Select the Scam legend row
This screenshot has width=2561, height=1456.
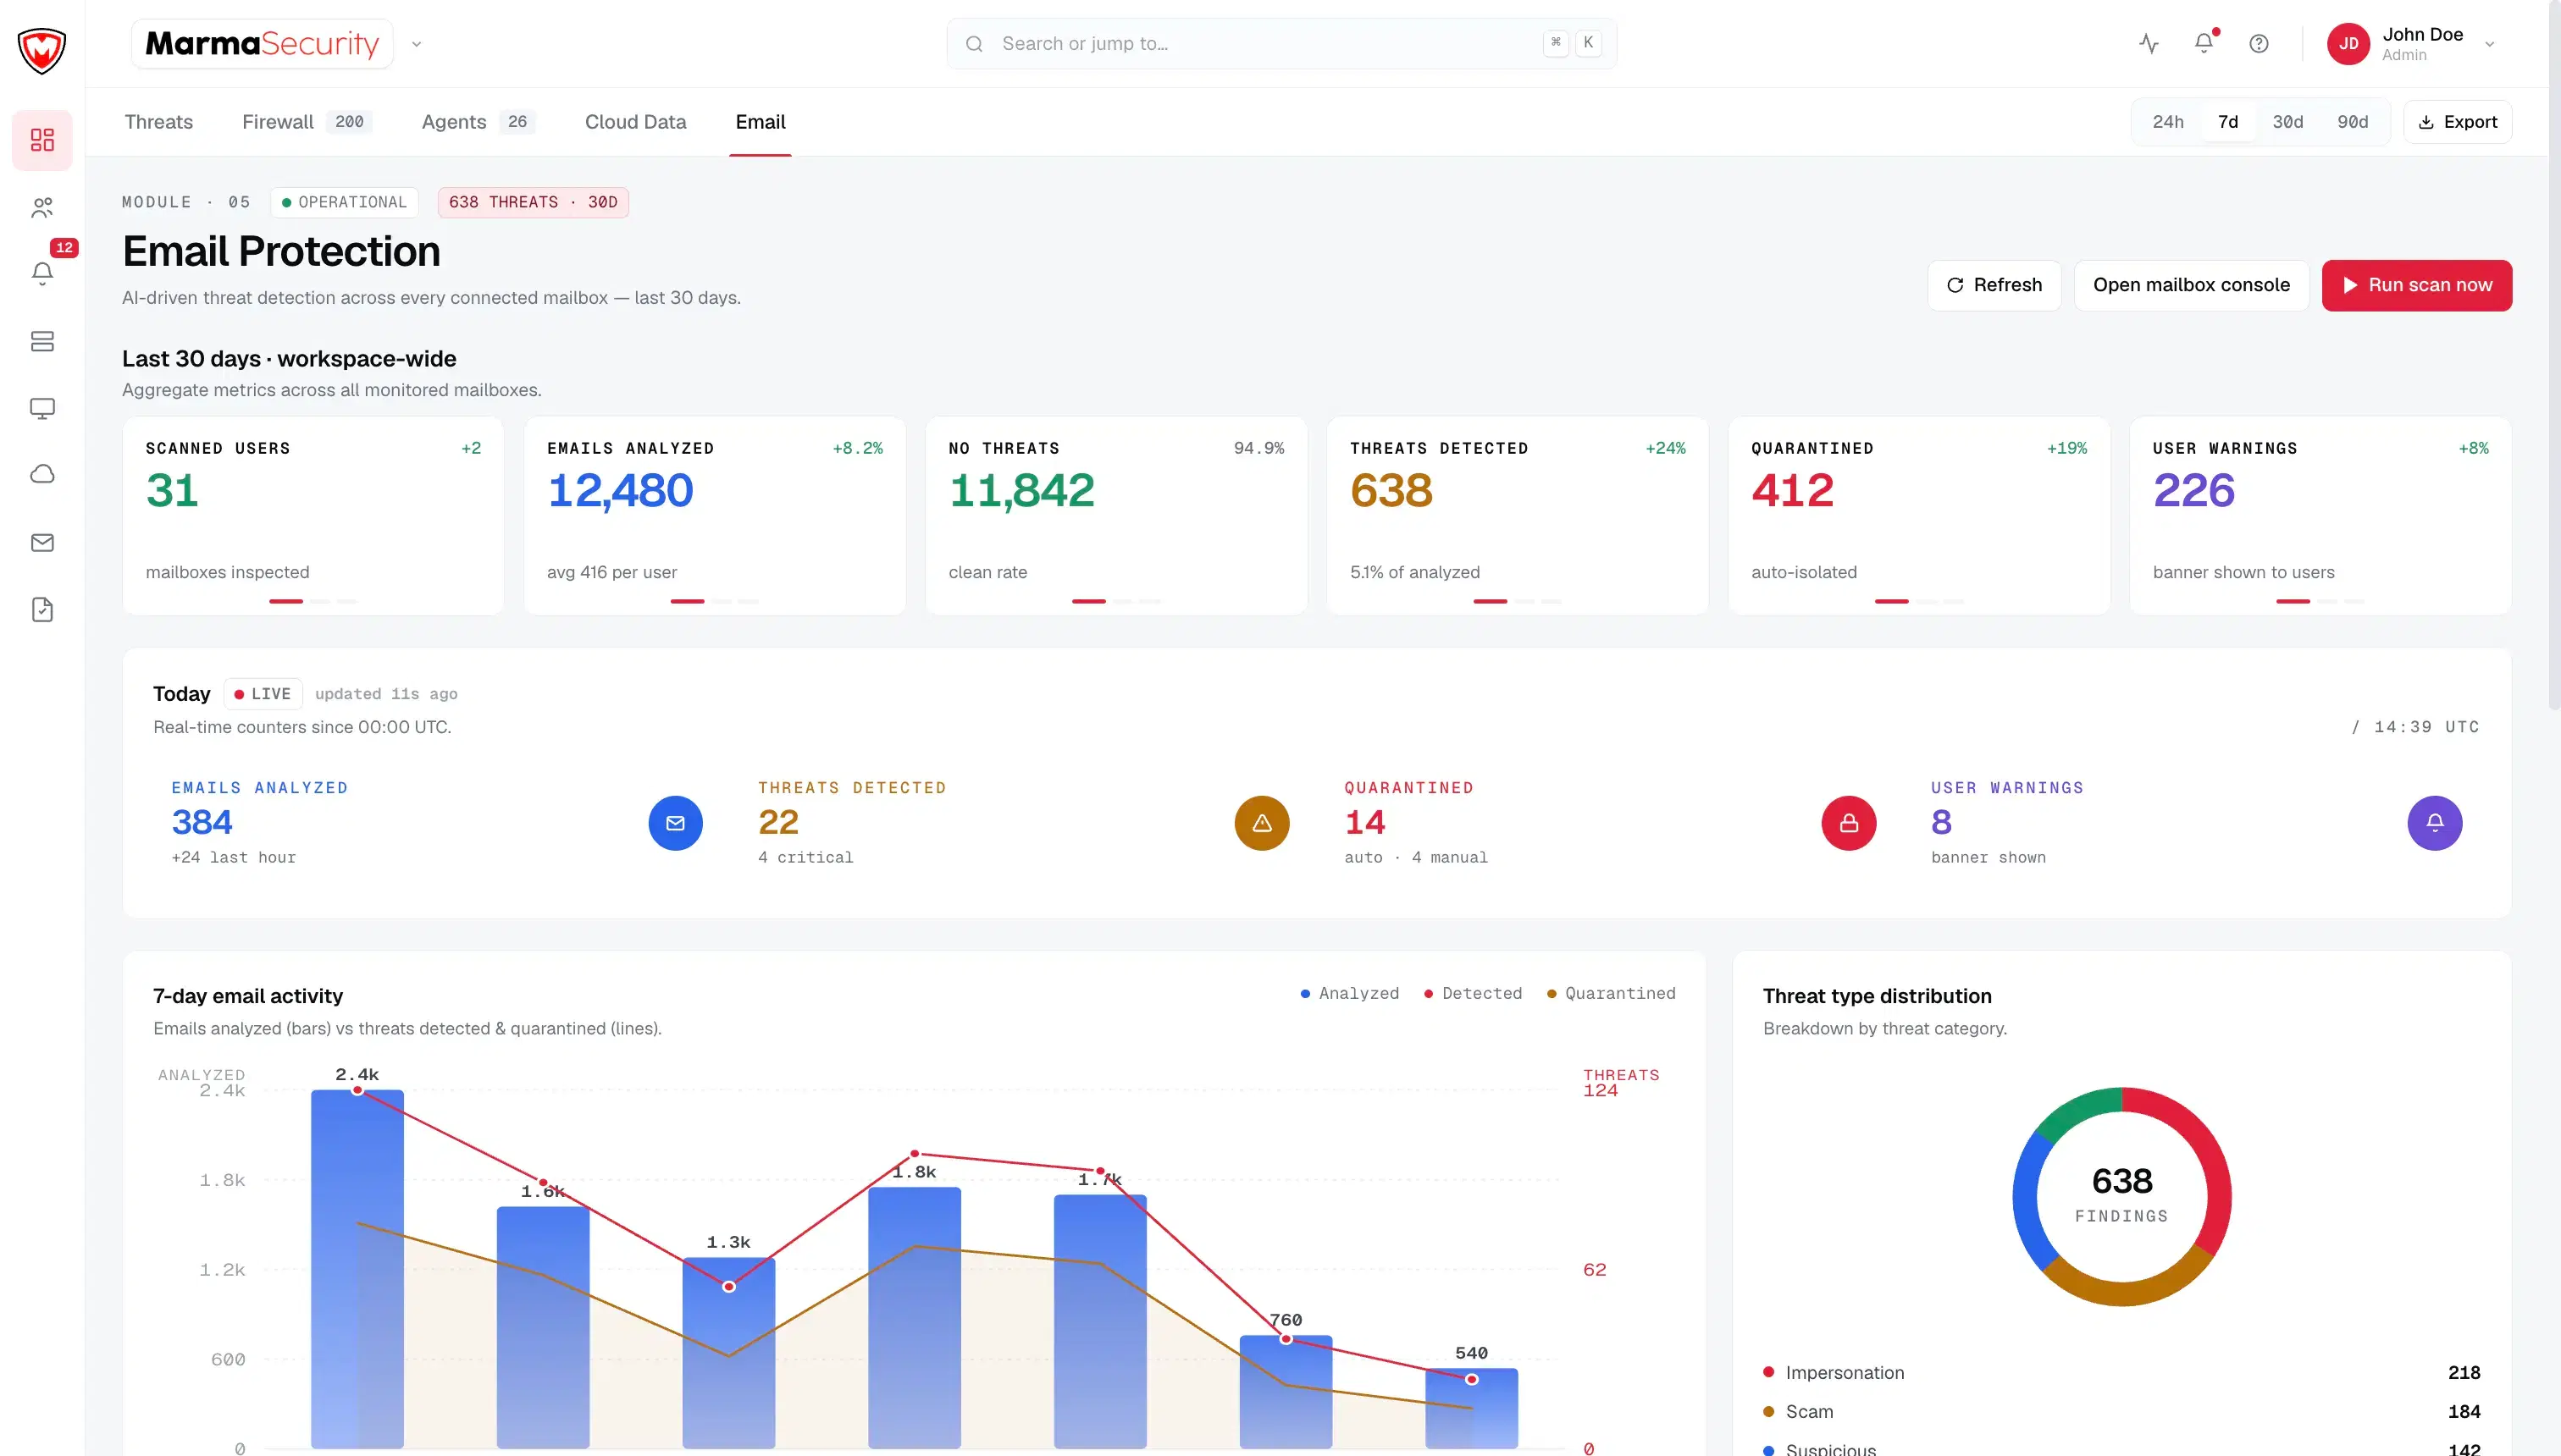tap(2121, 1412)
